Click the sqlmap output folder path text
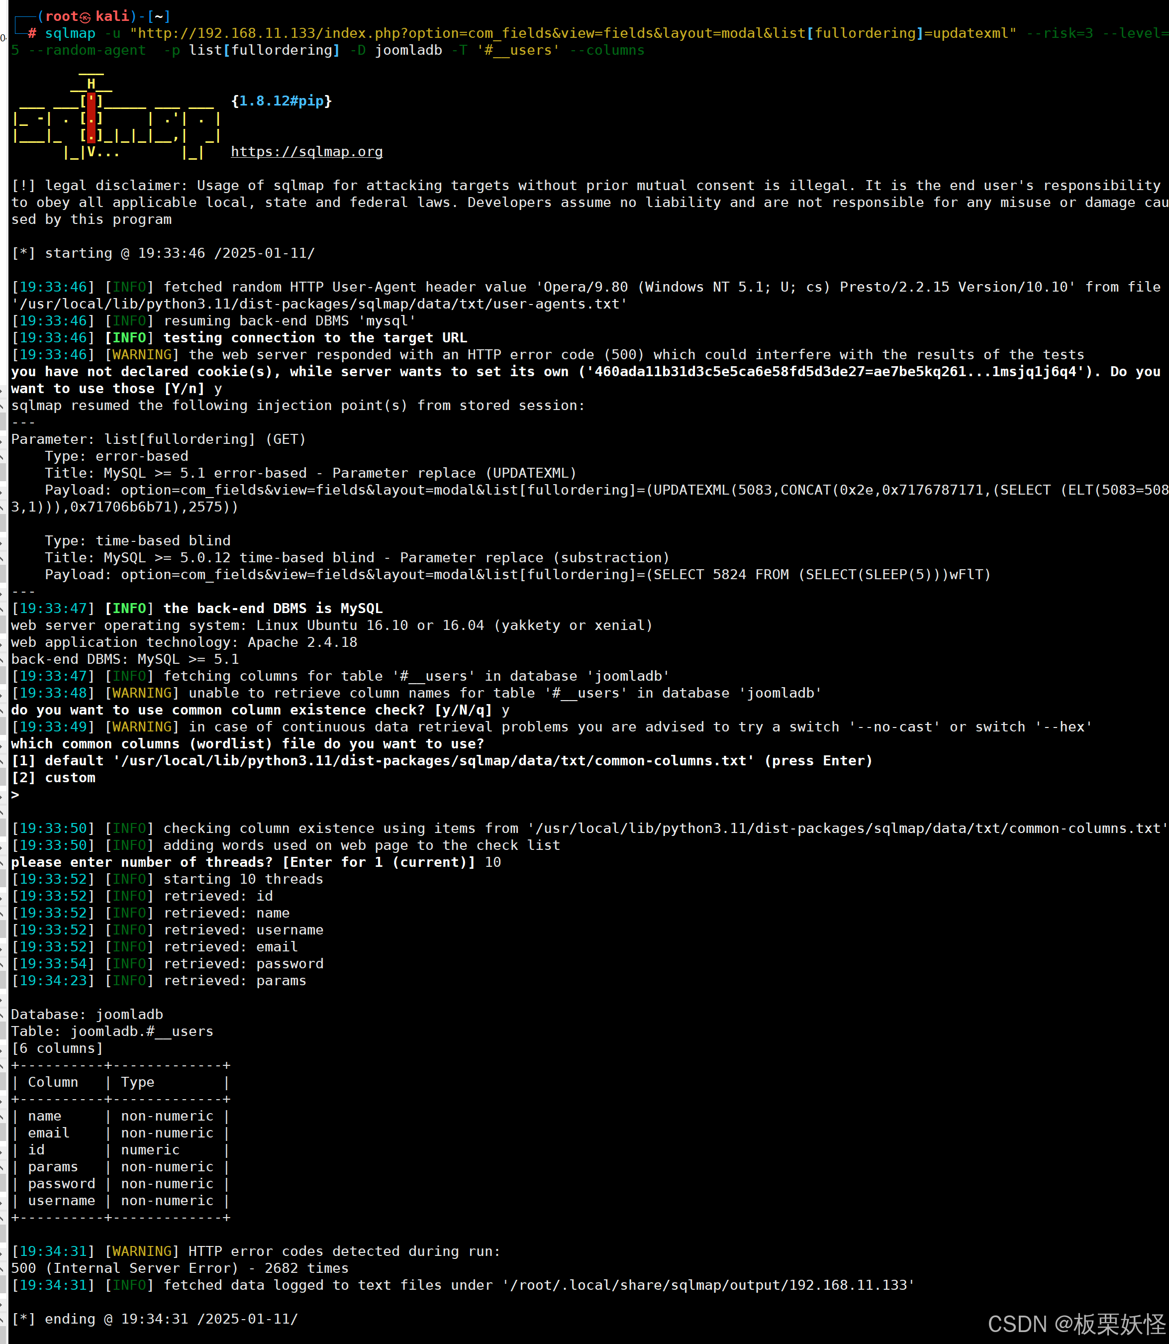Screen dimensions: 1169x1344 tap(708, 1285)
